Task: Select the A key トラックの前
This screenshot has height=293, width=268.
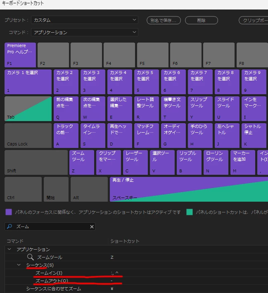Action: (x=66, y=136)
